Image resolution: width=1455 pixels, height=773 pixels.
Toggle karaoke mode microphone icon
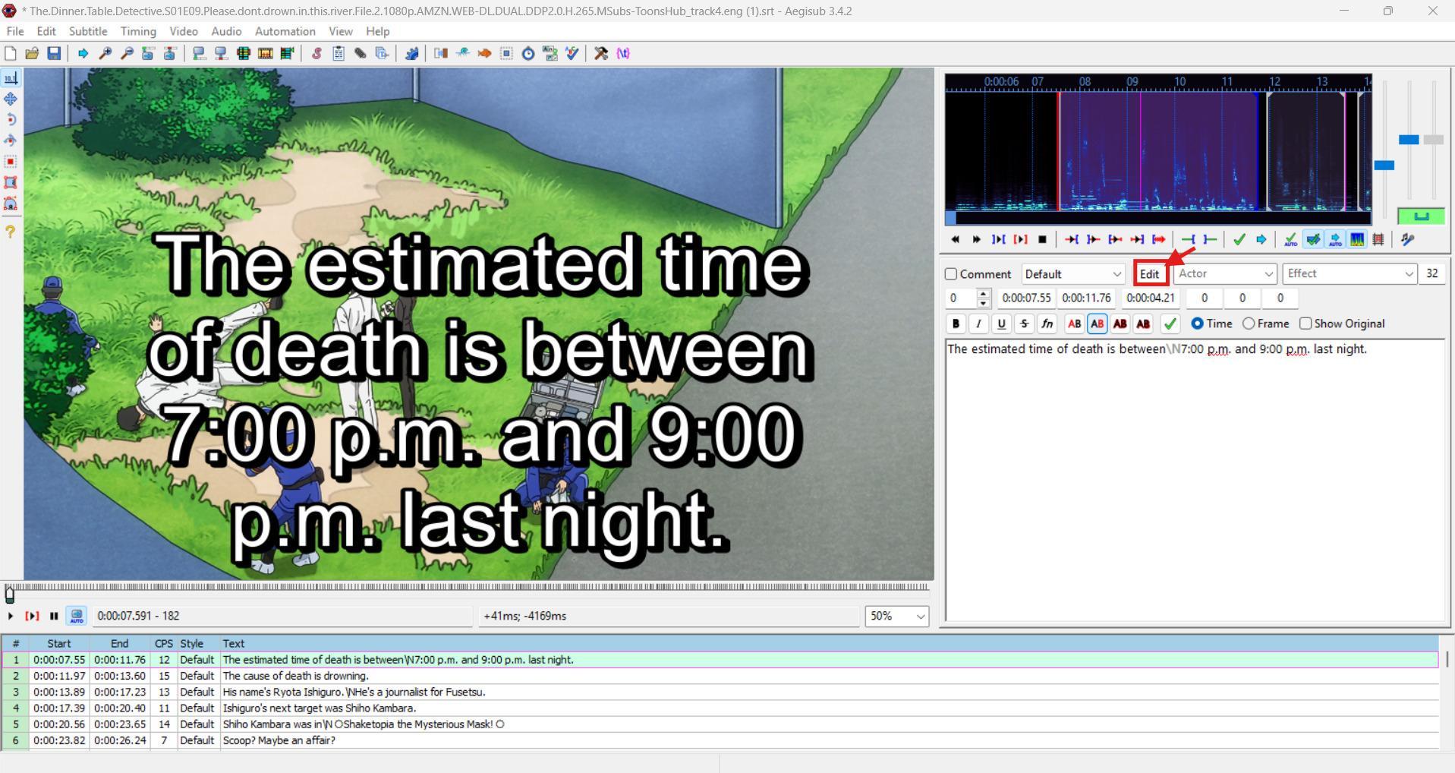coord(1408,239)
